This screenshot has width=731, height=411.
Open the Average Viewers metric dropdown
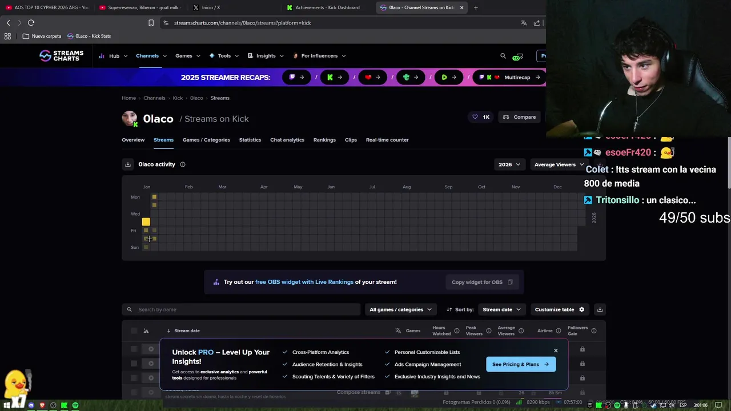click(x=559, y=164)
